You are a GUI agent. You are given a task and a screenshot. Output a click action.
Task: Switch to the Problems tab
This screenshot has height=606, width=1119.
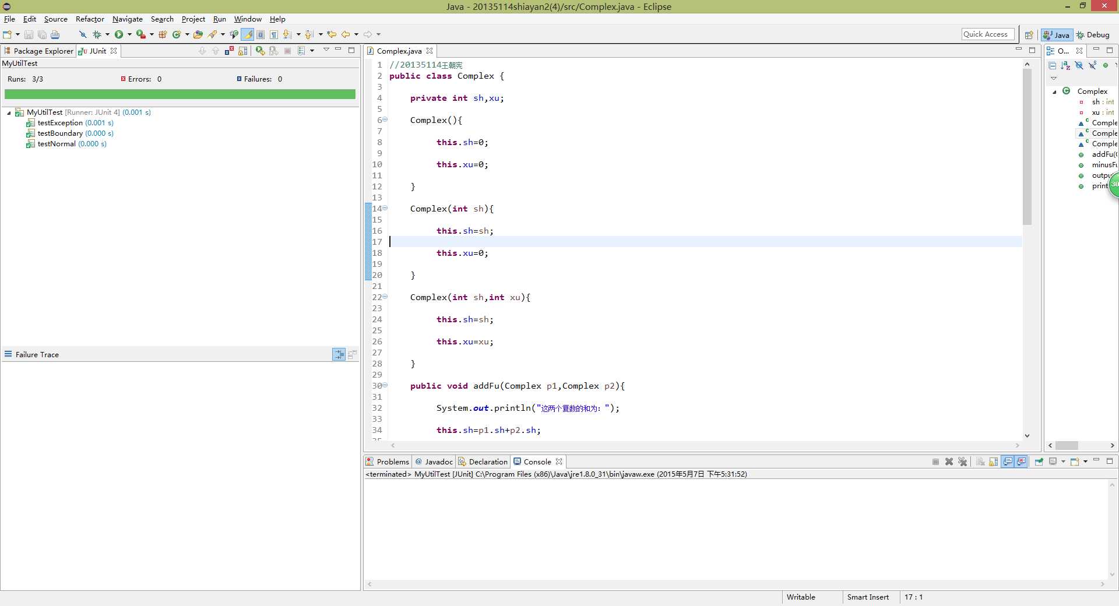(x=388, y=461)
